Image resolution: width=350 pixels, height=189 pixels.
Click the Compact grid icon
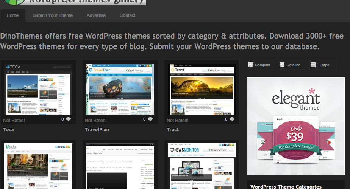pos(251,65)
